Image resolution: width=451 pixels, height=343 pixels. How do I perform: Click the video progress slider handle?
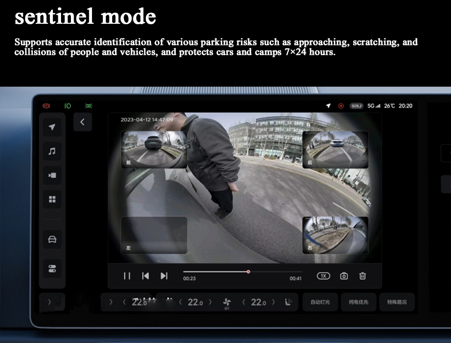(x=248, y=272)
